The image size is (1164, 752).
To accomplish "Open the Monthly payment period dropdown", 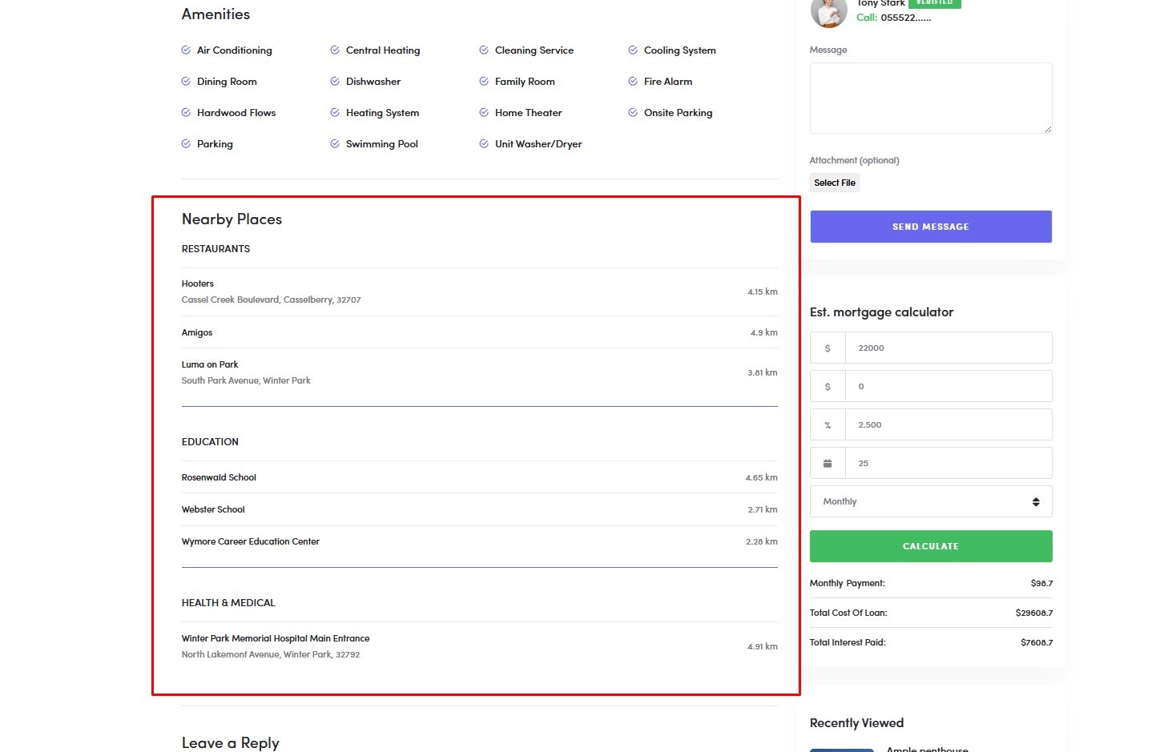I will tap(931, 501).
